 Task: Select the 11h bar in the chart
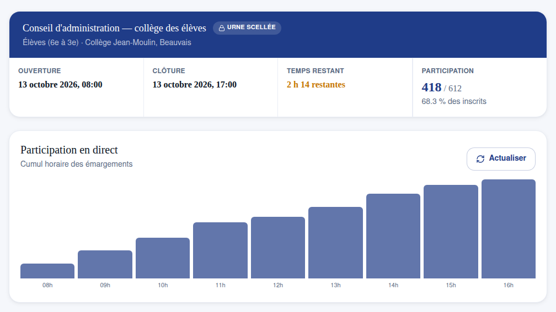220,250
